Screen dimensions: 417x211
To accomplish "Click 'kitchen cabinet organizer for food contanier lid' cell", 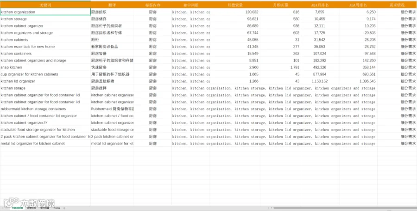I will 45,102.
